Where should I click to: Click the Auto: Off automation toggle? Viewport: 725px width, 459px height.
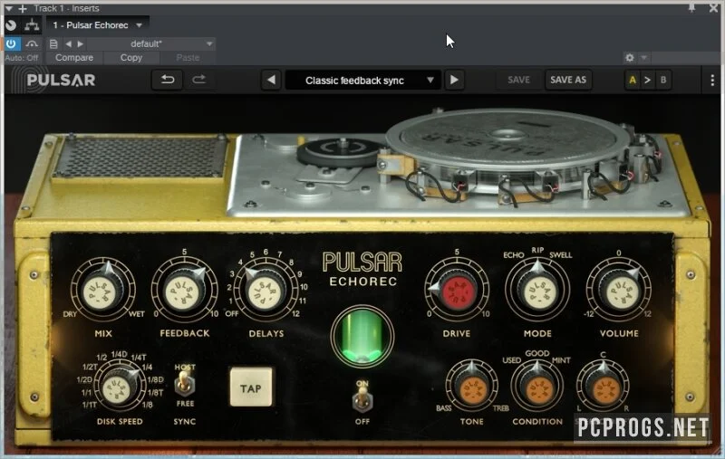(x=22, y=58)
